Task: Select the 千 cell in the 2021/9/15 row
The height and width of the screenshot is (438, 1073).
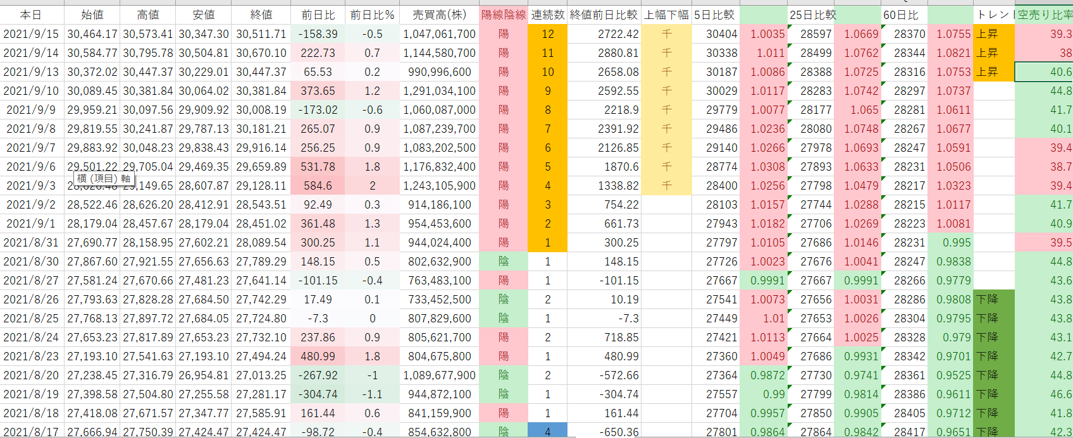Action: pos(666,33)
